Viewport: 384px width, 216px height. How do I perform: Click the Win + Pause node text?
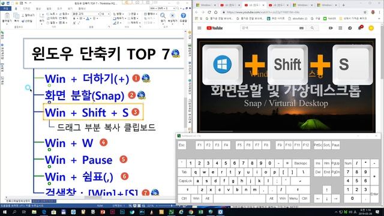(x=79, y=160)
